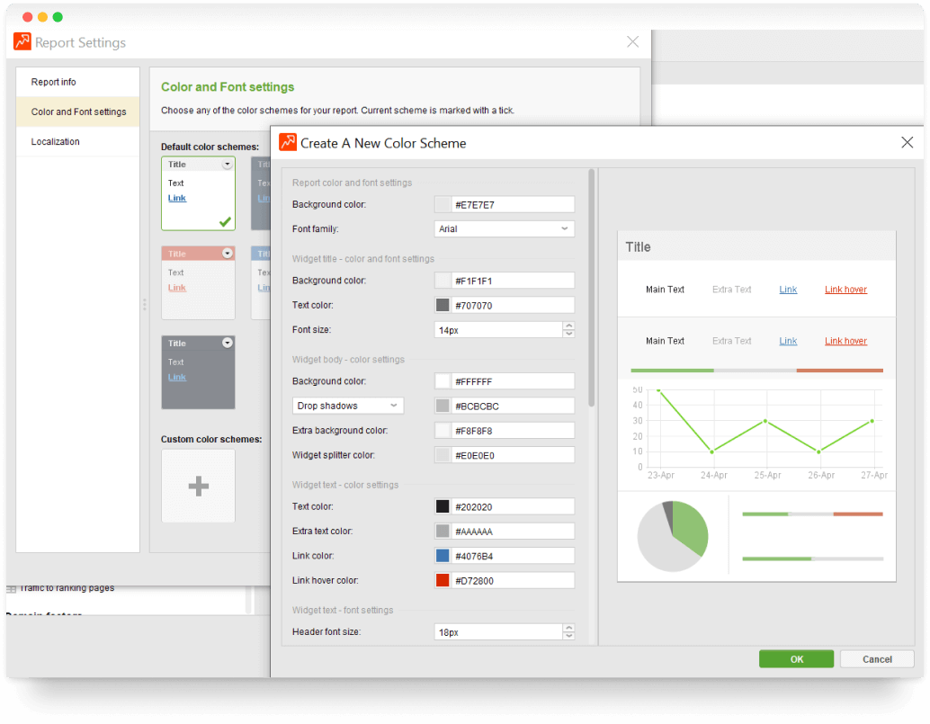Click Extra text color swatch #AAAAAA
The width and height of the screenshot is (930, 724).
coord(443,531)
